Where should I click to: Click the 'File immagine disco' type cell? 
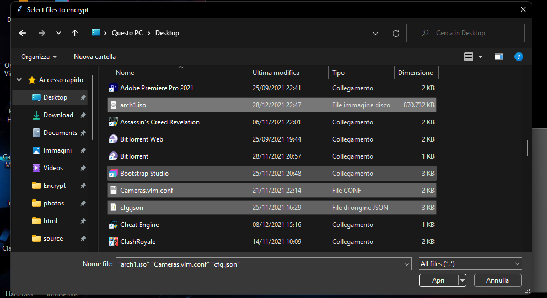[361, 105]
